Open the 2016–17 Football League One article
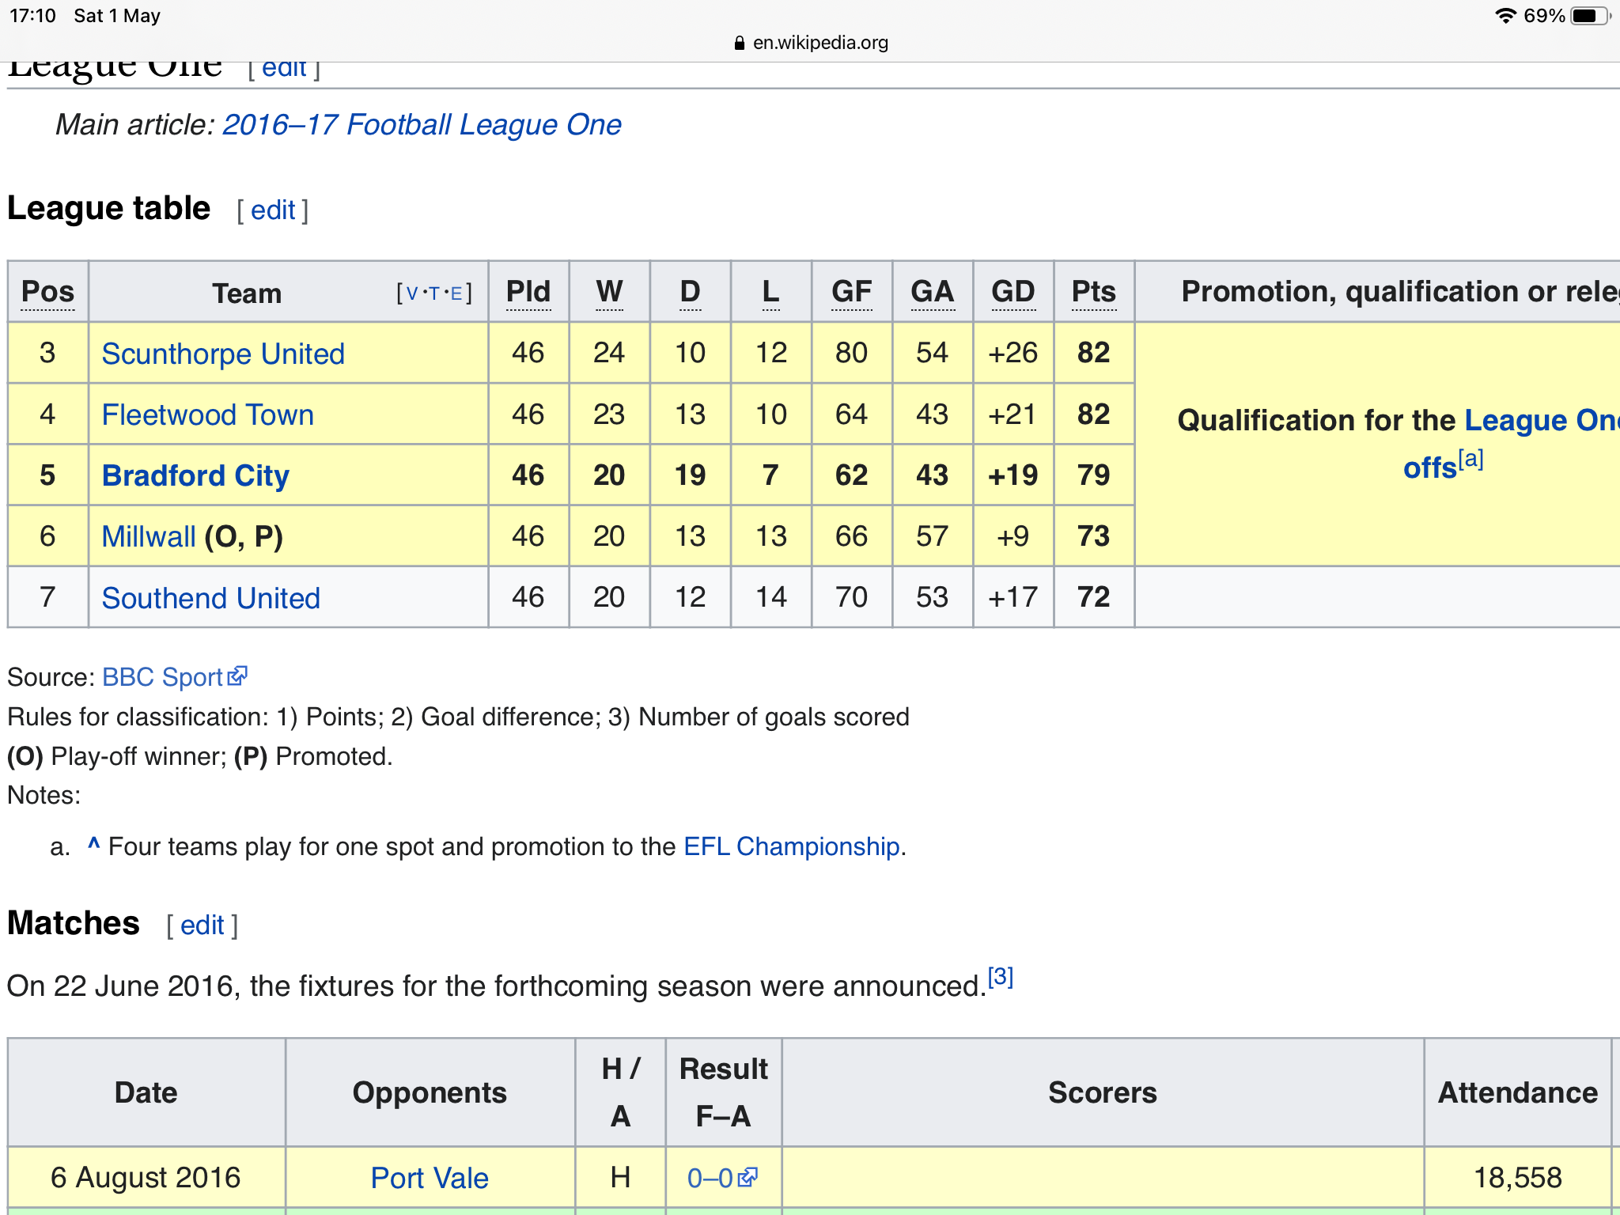 [422, 125]
